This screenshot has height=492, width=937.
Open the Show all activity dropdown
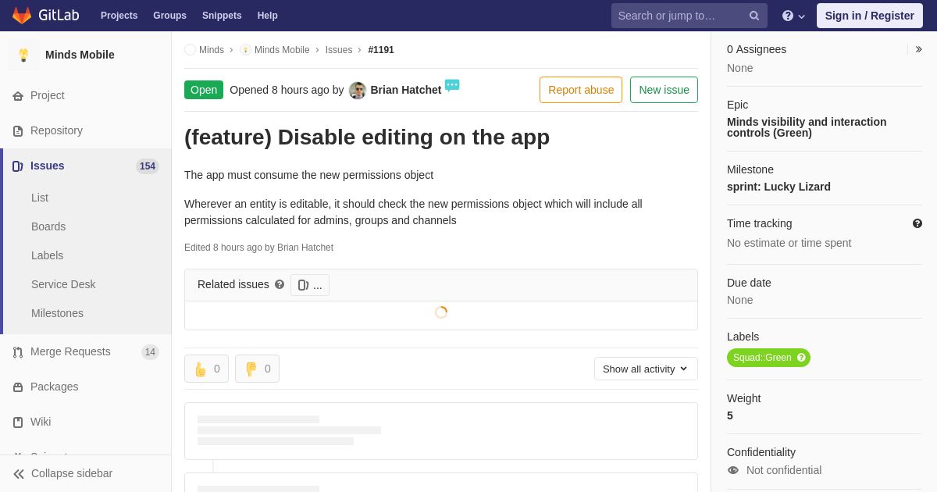coord(645,369)
